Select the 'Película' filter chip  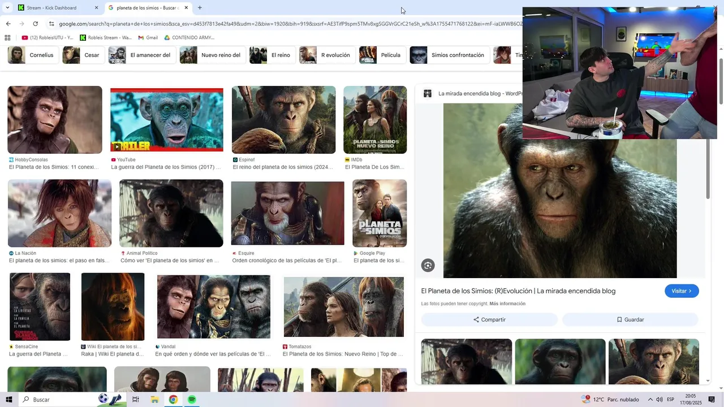[x=382, y=55]
